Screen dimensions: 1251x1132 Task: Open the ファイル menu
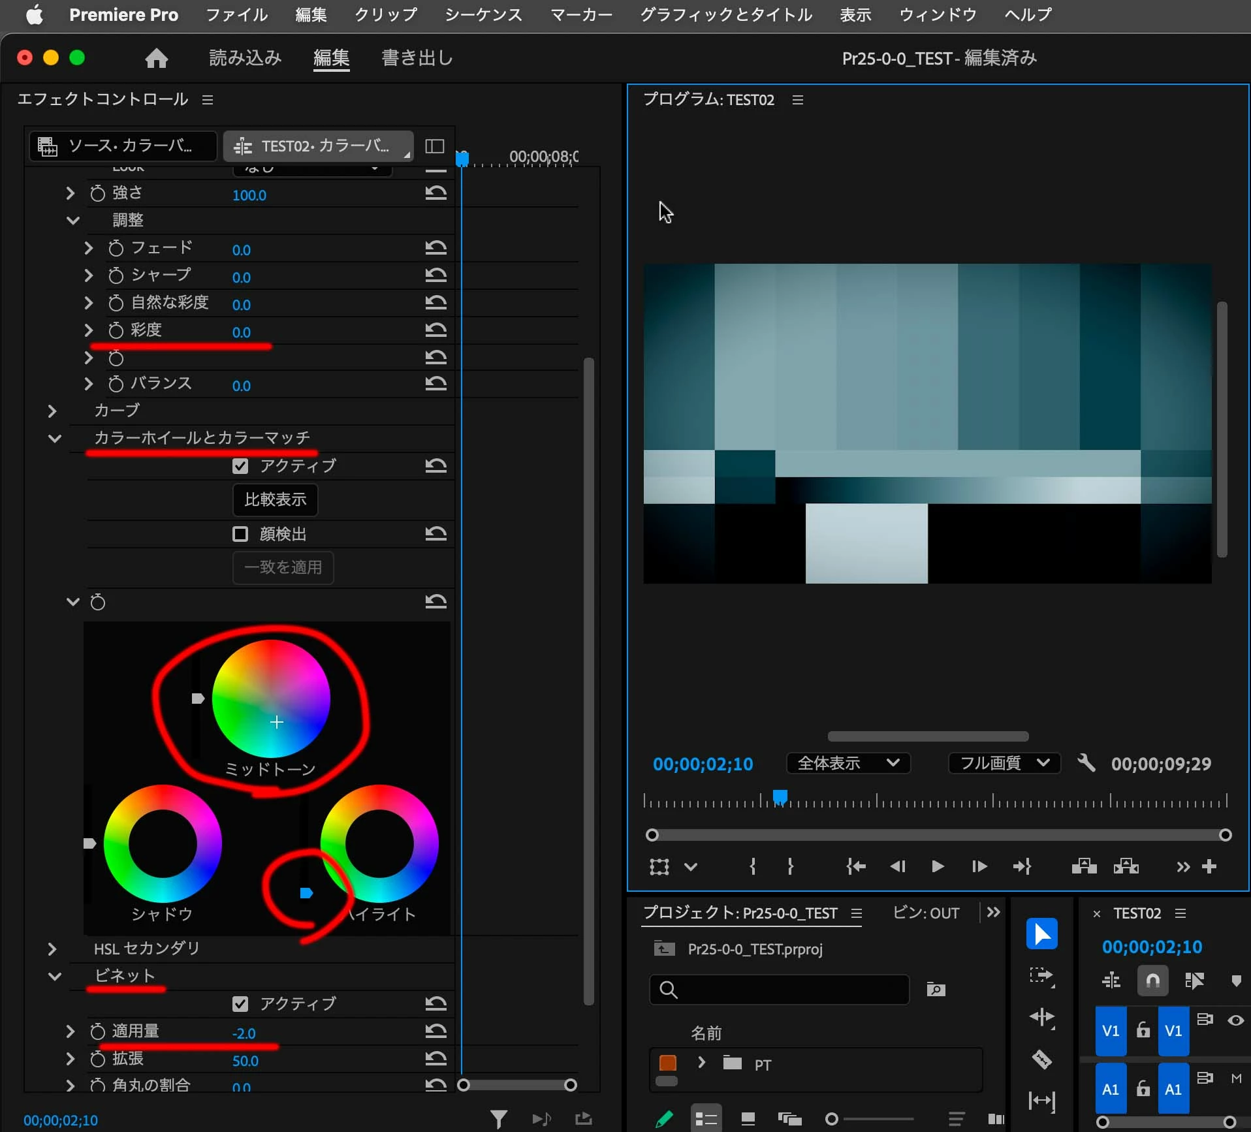(236, 15)
